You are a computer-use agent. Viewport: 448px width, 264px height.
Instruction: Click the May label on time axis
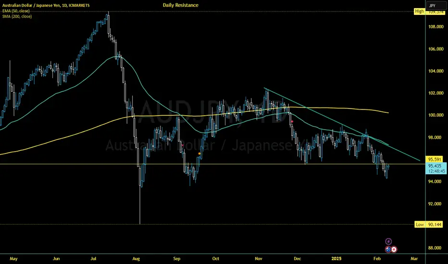tap(13, 259)
